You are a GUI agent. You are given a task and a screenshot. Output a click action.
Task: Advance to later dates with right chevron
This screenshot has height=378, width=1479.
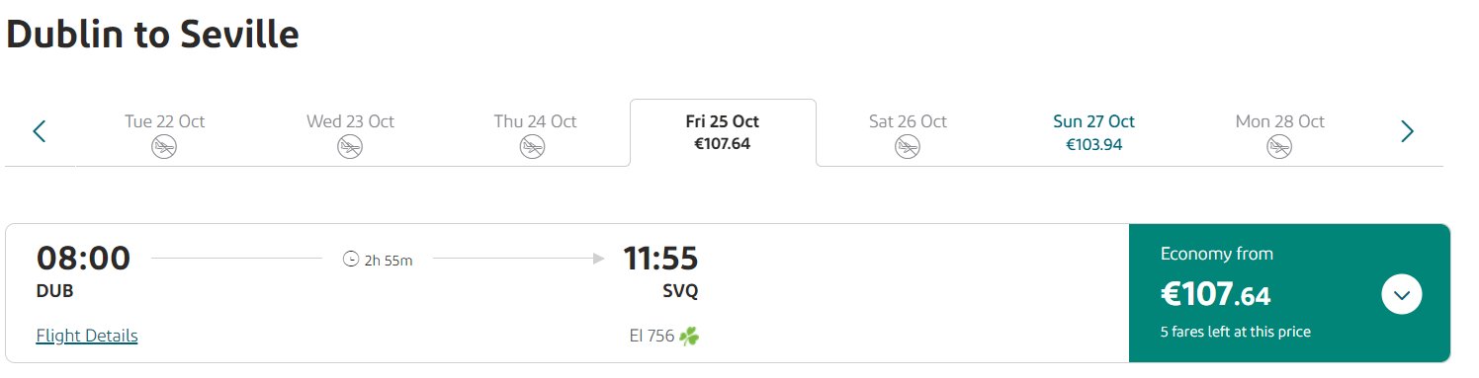[1408, 130]
